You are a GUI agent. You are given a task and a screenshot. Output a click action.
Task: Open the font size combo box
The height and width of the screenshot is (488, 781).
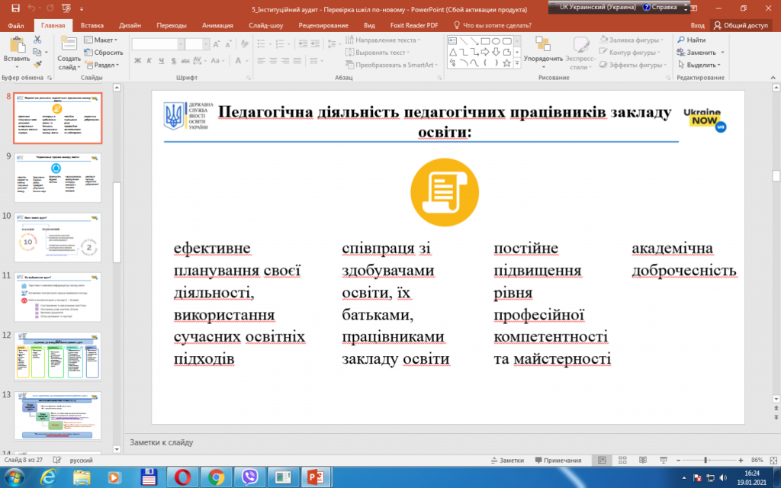(197, 44)
